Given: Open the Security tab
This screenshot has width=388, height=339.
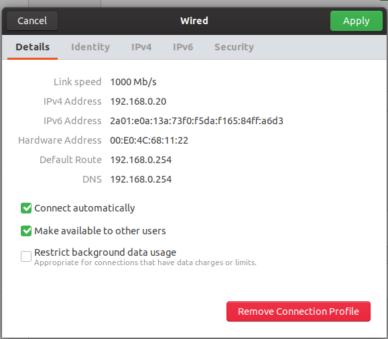Looking at the screenshot, I should point(234,47).
